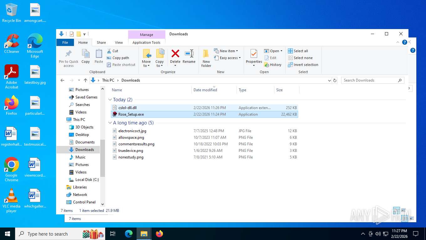Click Invert selection
This screenshot has width=426, height=240.
pyautogui.click(x=303, y=65)
